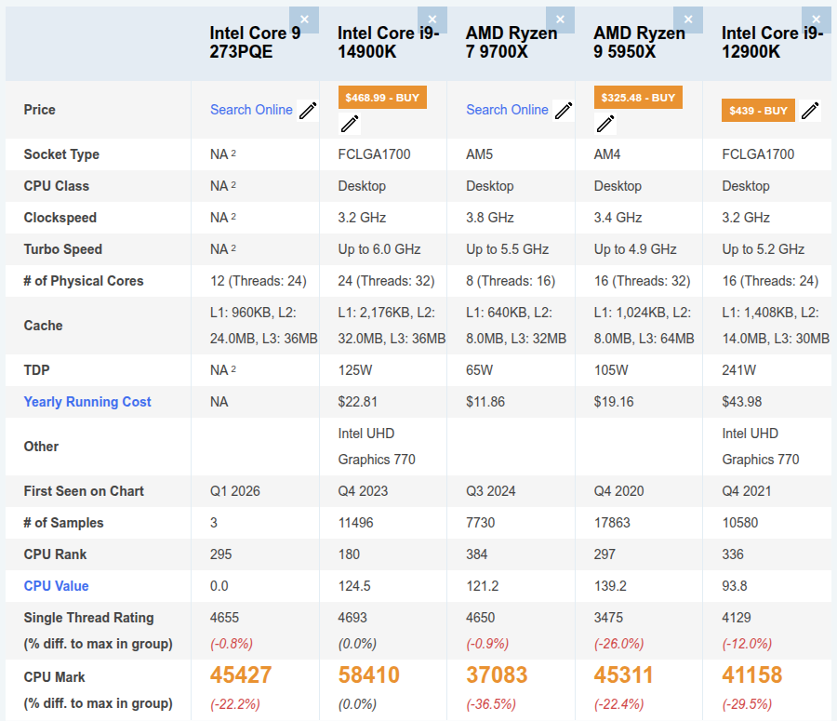Viewport: 837px width, 721px height.
Task: Remove Intel Core i9-12900K column
Action: [817, 20]
